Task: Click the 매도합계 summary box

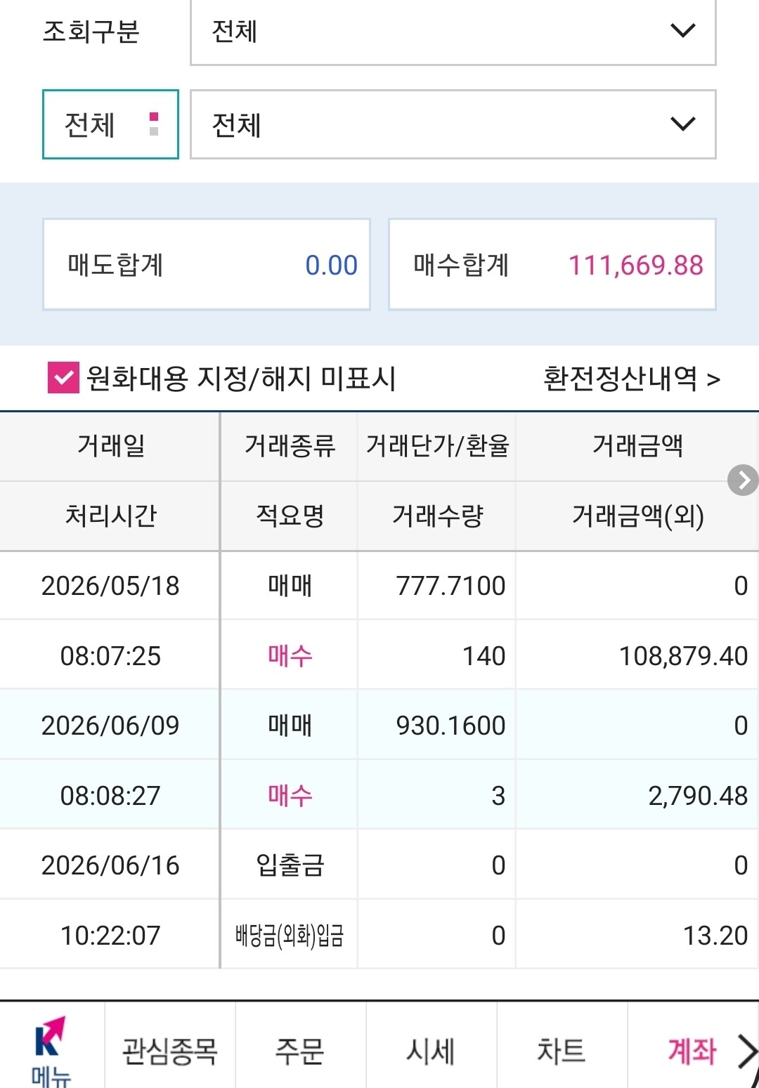Action: (207, 265)
